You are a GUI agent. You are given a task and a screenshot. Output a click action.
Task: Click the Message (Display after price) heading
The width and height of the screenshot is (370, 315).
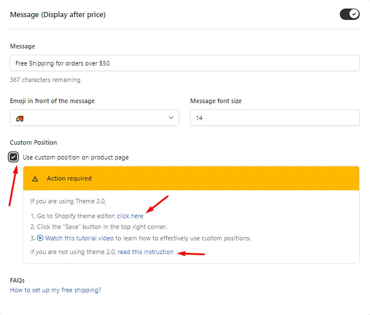58,15
